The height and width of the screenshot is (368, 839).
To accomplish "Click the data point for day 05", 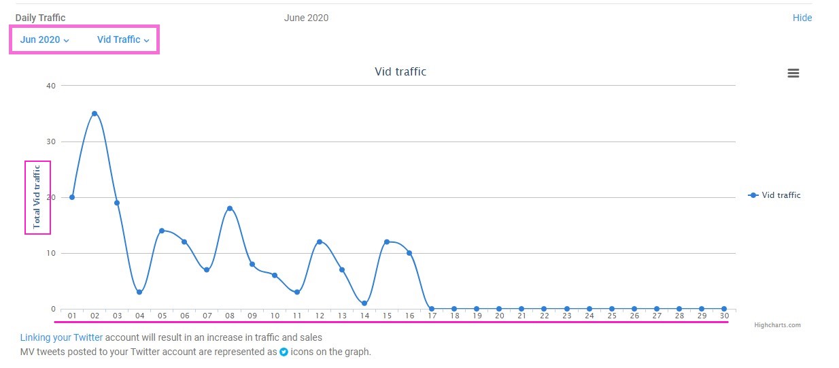I will coord(162,231).
